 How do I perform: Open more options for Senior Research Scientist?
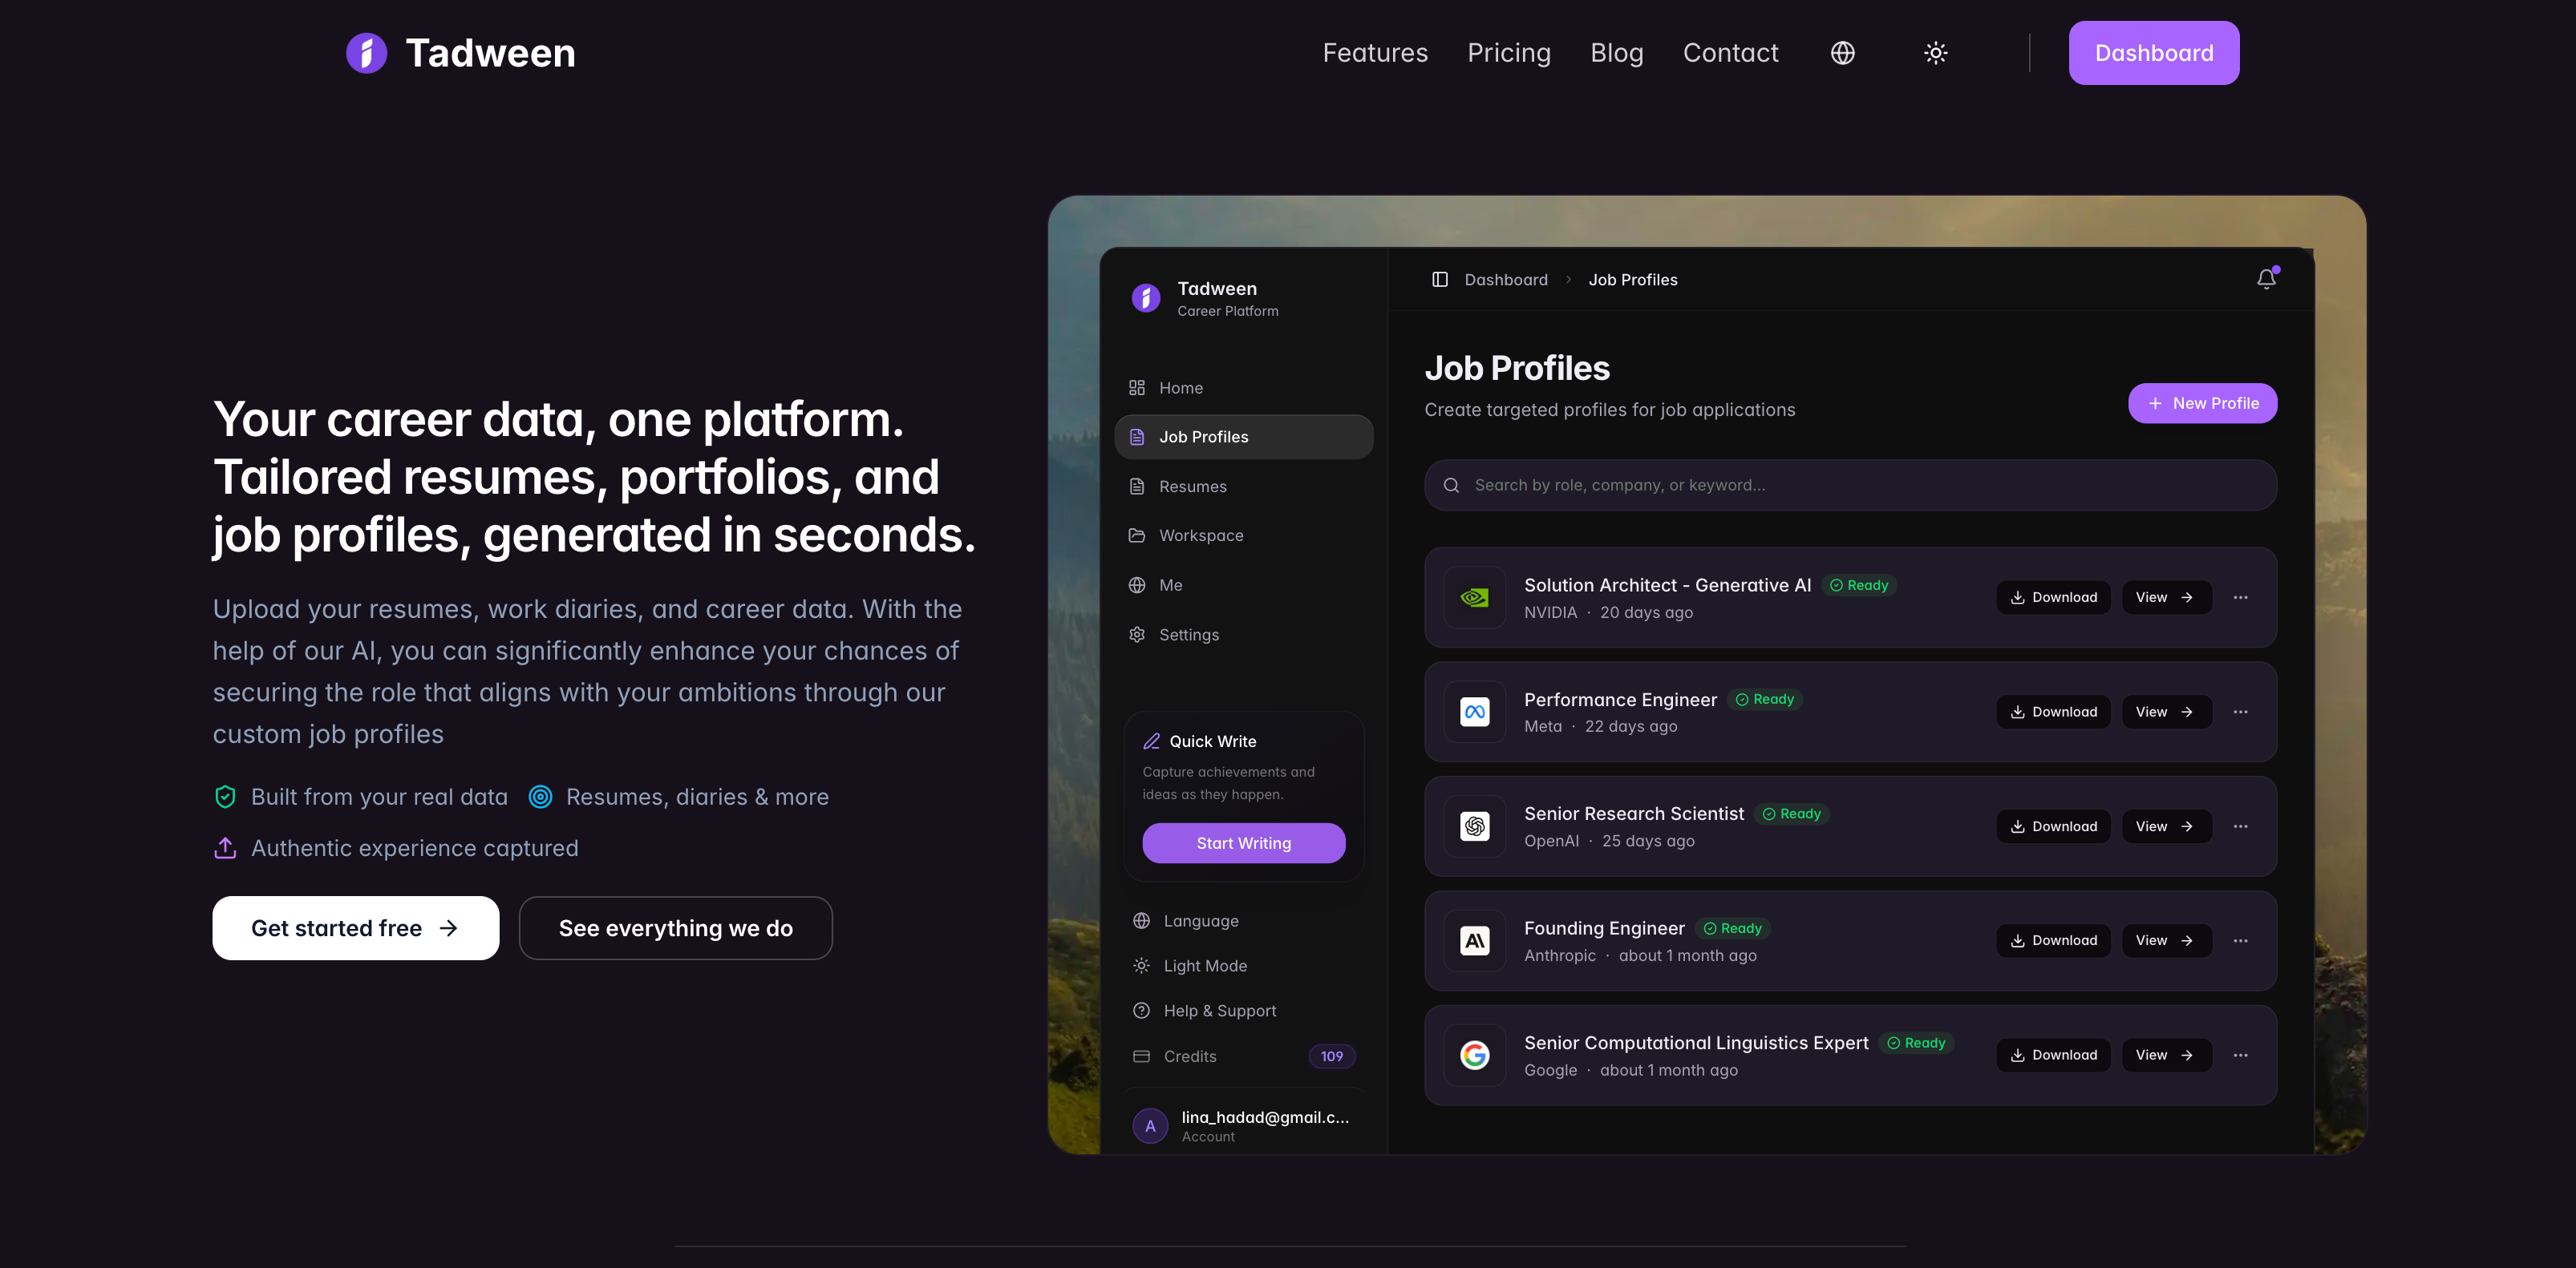click(x=2240, y=826)
